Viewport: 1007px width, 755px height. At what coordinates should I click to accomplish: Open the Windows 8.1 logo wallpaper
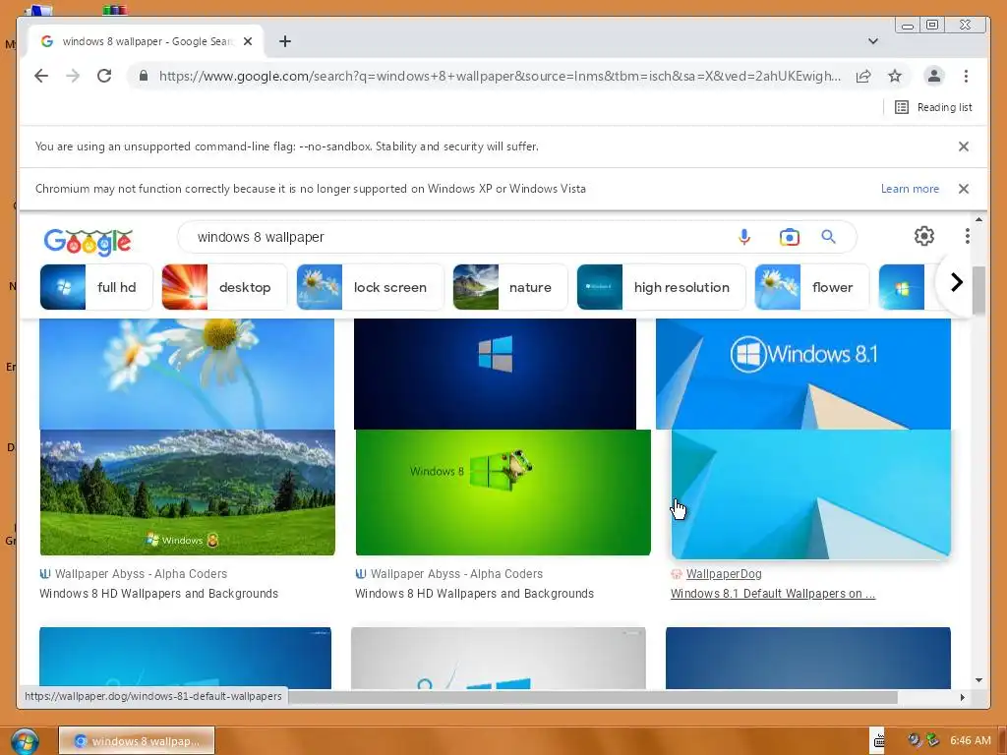[802, 374]
